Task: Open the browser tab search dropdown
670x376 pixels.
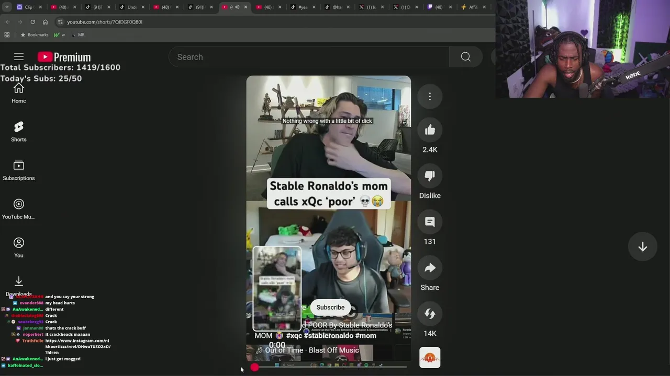Action: click(6, 7)
